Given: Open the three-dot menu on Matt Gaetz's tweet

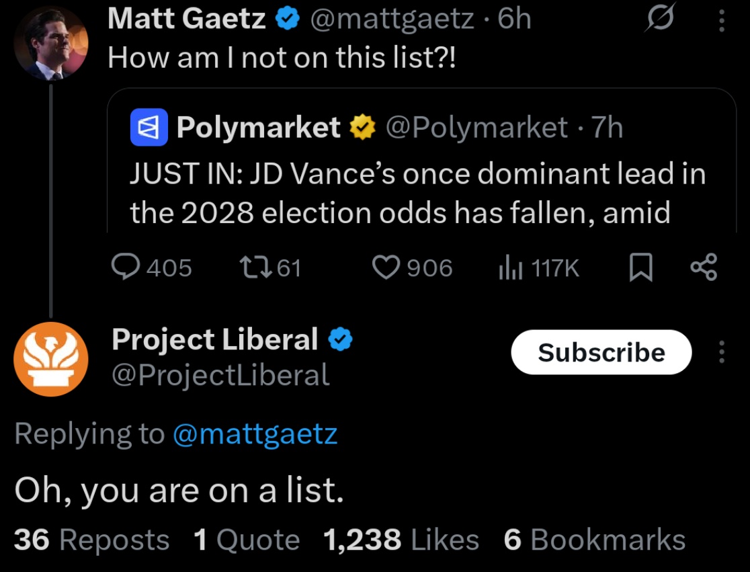Looking at the screenshot, I should click(721, 19).
